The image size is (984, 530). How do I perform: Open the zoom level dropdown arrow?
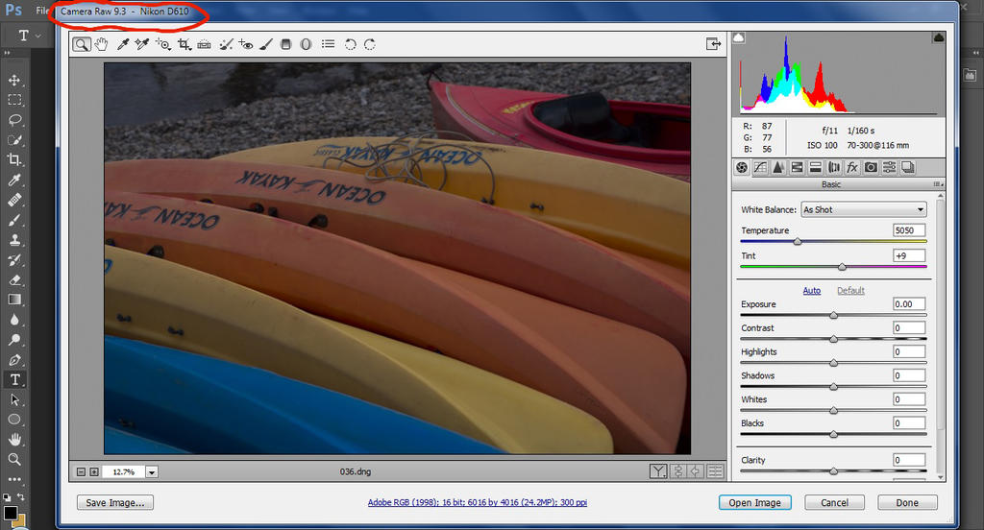point(152,471)
